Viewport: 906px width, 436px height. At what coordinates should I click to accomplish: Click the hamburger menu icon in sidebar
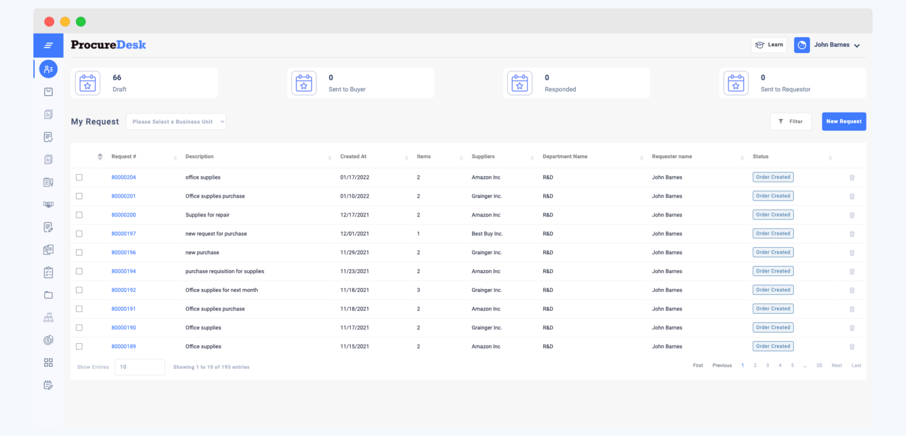click(48, 45)
